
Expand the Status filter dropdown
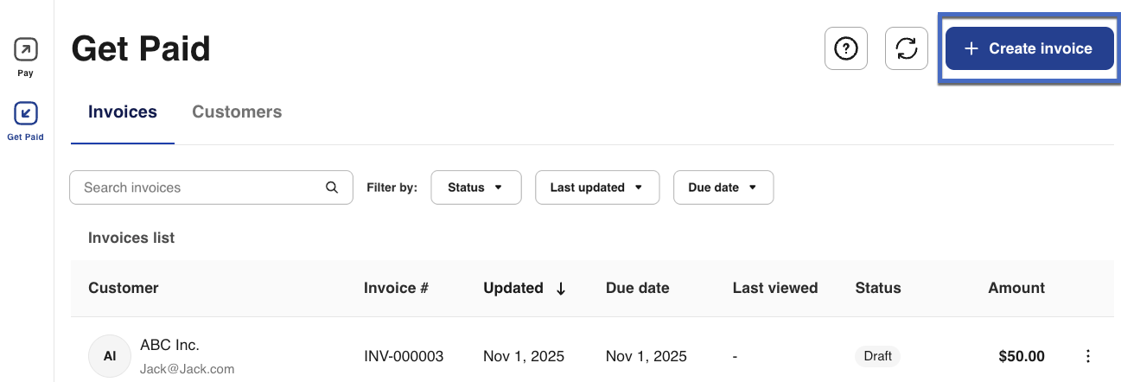coord(475,188)
